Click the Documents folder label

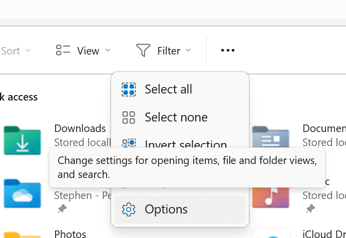tap(323, 128)
